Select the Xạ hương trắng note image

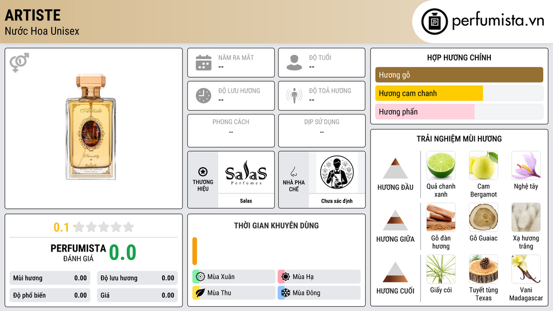point(526,217)
